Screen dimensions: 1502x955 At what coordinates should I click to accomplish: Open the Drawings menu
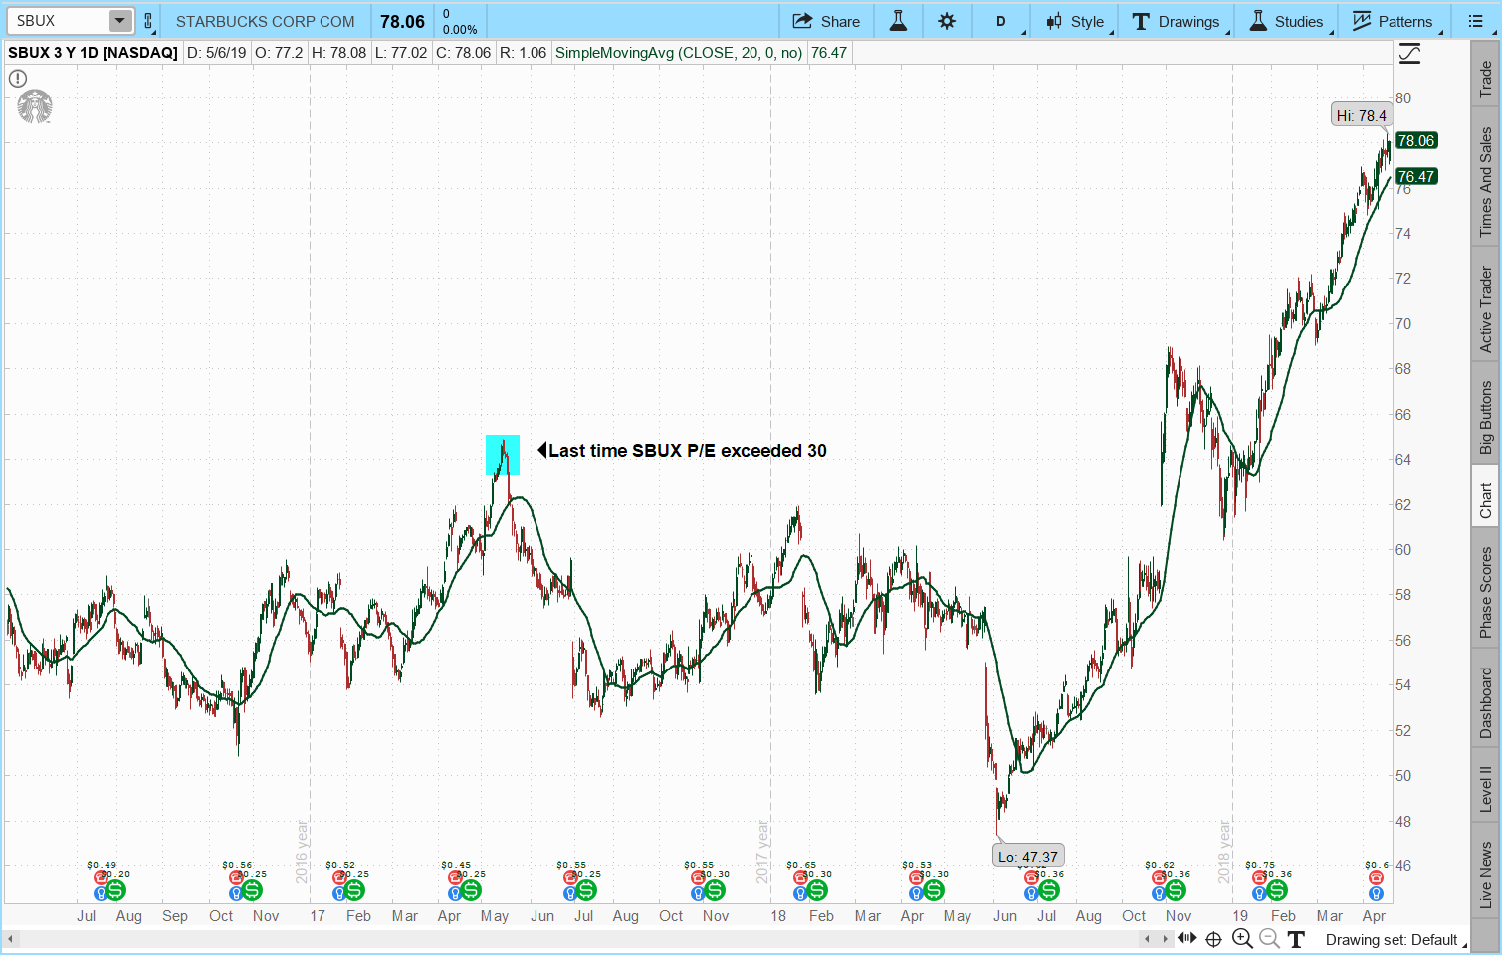(x=1177, y=21)
